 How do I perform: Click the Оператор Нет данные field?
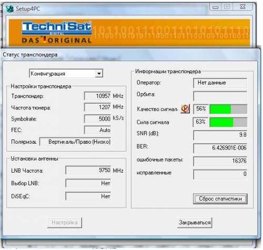tap(220, 83)
